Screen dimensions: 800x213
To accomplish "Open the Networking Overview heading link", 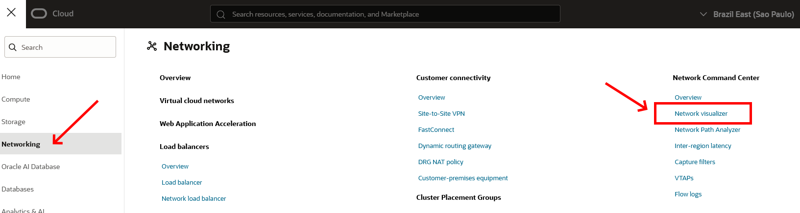I will (x=175, y=78).
